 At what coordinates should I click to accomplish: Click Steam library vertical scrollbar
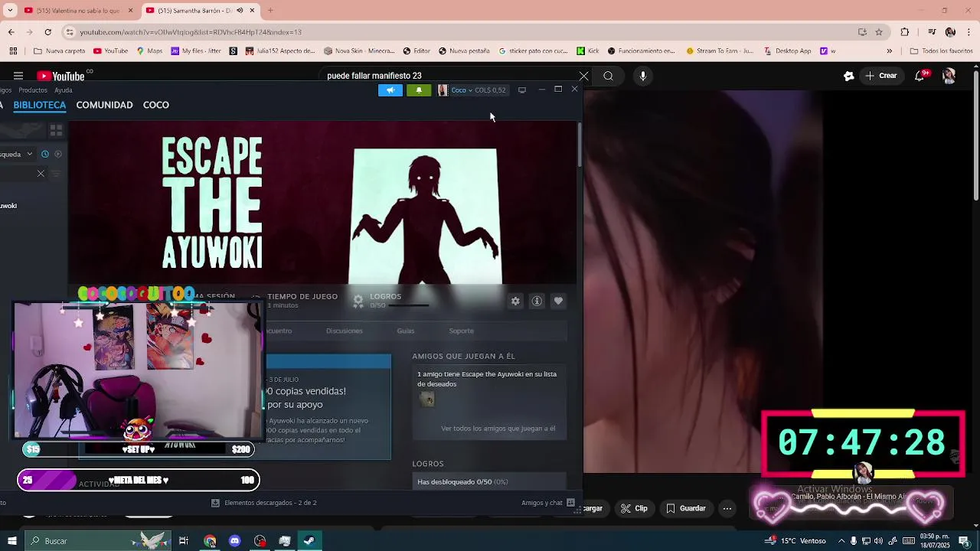tap(580, 145)
